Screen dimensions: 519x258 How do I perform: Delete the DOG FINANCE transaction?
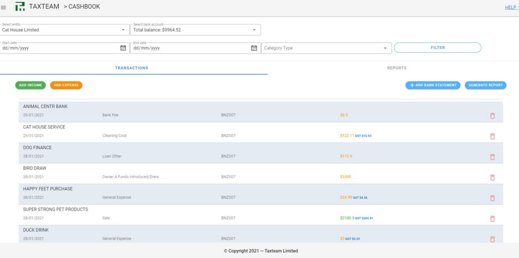pos(492,157)
